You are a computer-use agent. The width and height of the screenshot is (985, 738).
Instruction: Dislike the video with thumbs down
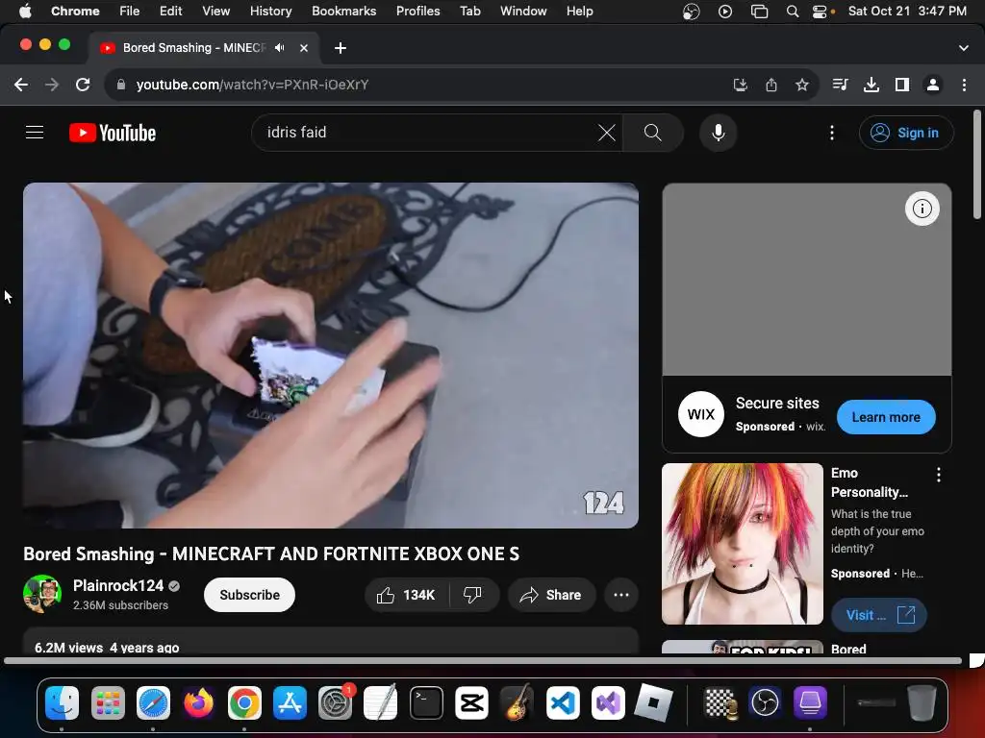[472, 595]
